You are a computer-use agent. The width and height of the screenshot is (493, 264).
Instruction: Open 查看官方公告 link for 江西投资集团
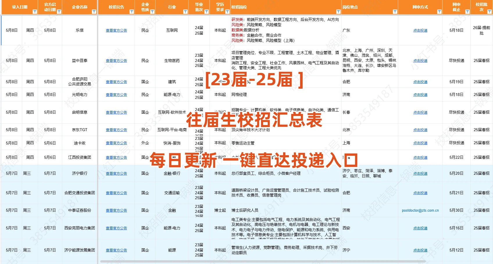pos(116,157)
